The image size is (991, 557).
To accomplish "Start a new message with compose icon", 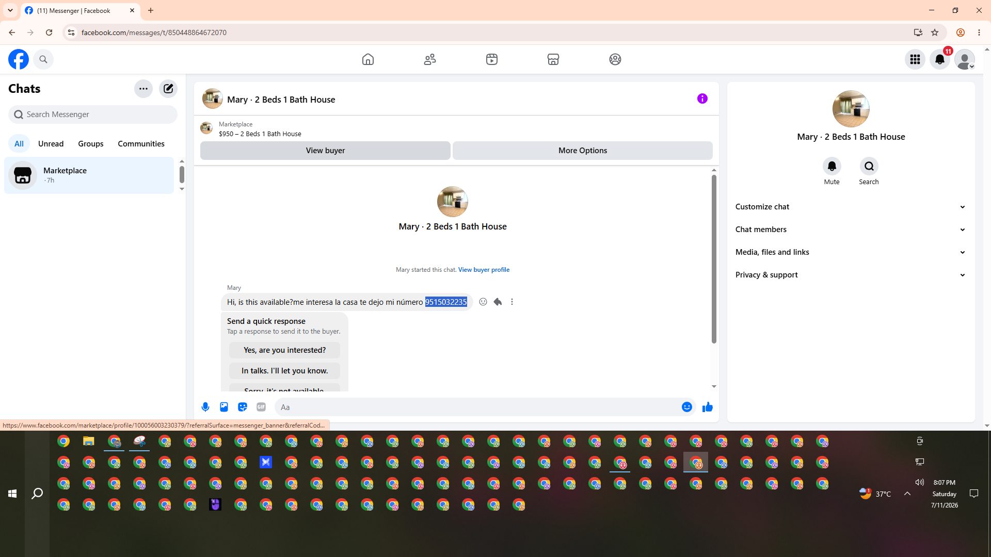I will (168, 89).
